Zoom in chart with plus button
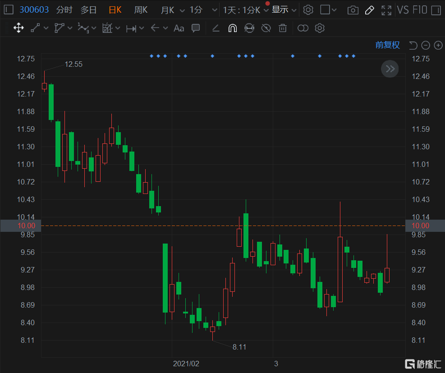Viewport: 445px width, 373px height. click(x=438, y=45)
